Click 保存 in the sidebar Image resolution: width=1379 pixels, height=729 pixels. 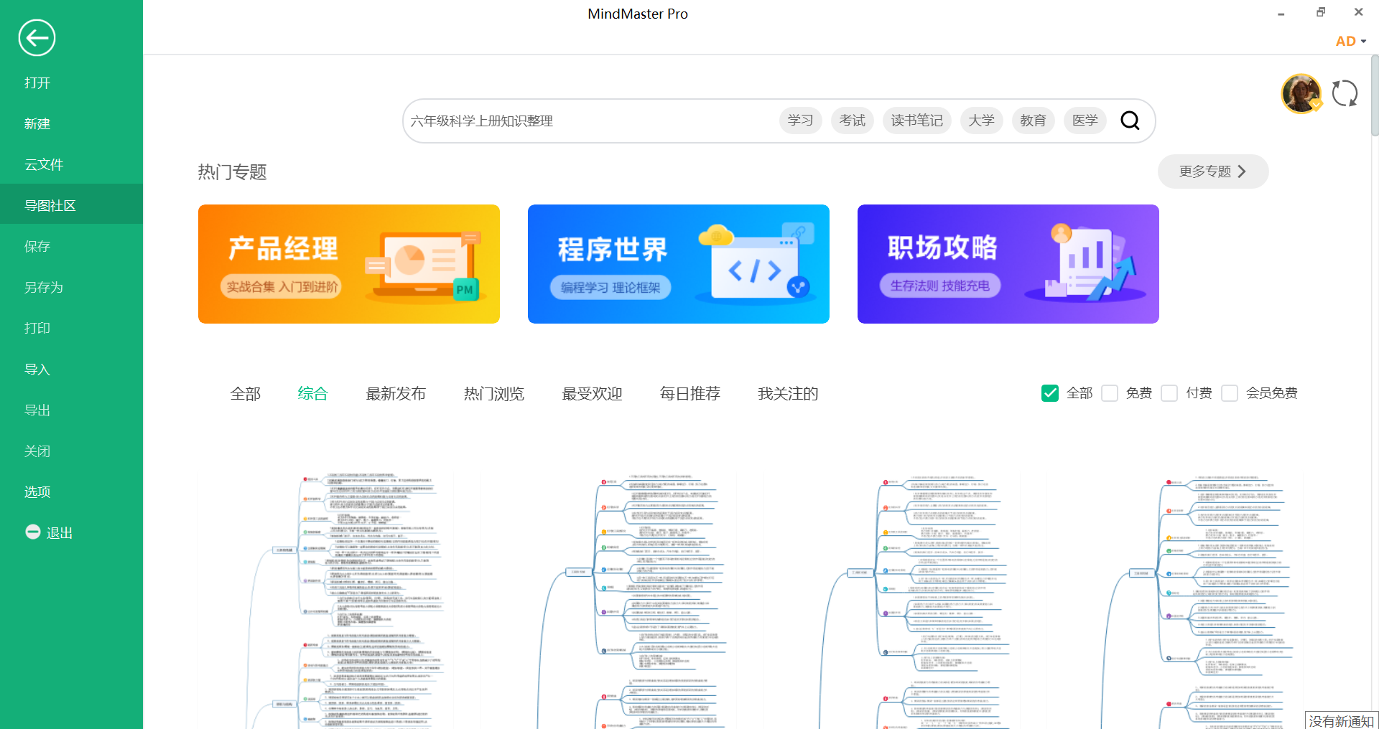tap(37, 246)
